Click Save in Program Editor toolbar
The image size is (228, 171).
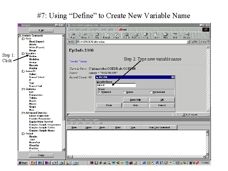tap(102, 128)
